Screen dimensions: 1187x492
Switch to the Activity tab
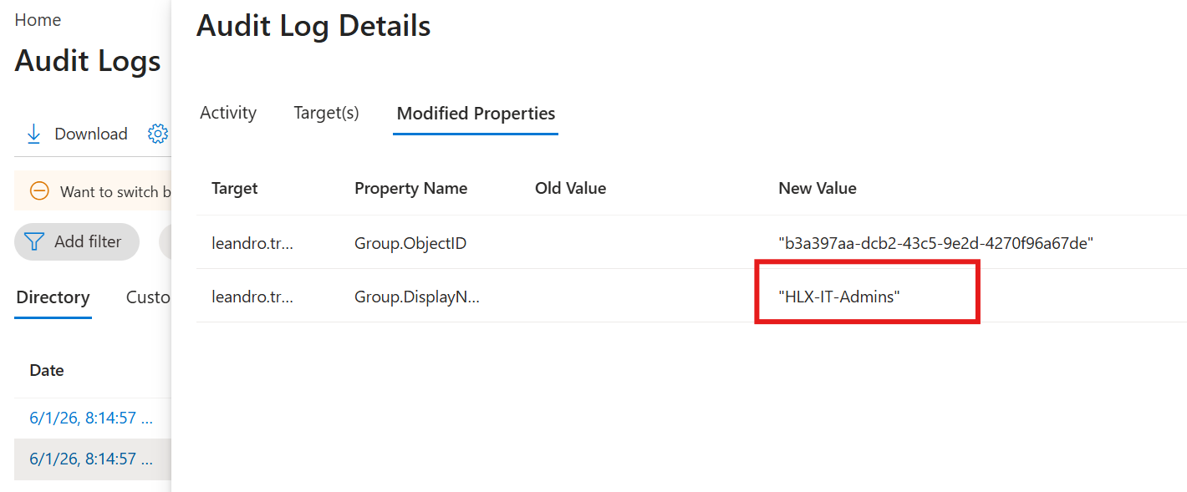pyautogui.click(x=228, y=113)
